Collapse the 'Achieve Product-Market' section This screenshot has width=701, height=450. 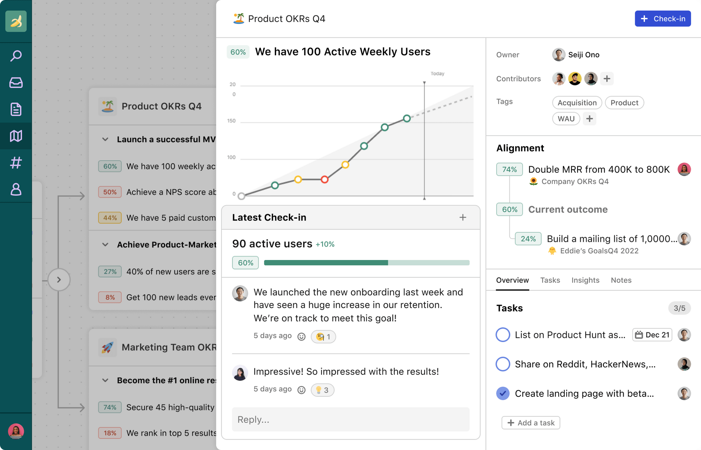[x=105, y=245]
